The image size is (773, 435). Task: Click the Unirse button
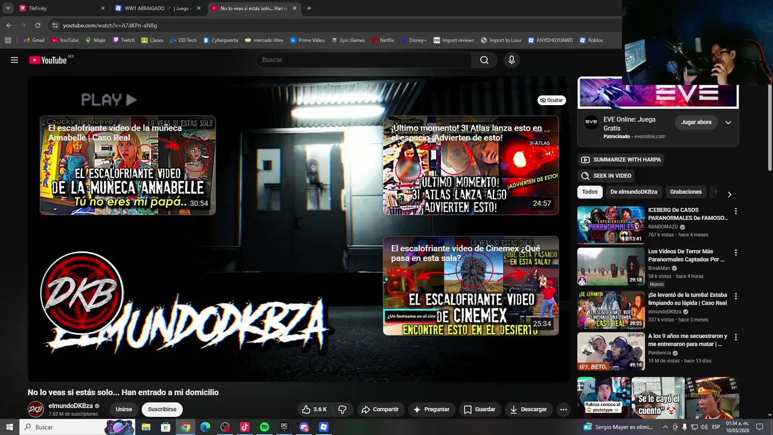pos(124,409)
